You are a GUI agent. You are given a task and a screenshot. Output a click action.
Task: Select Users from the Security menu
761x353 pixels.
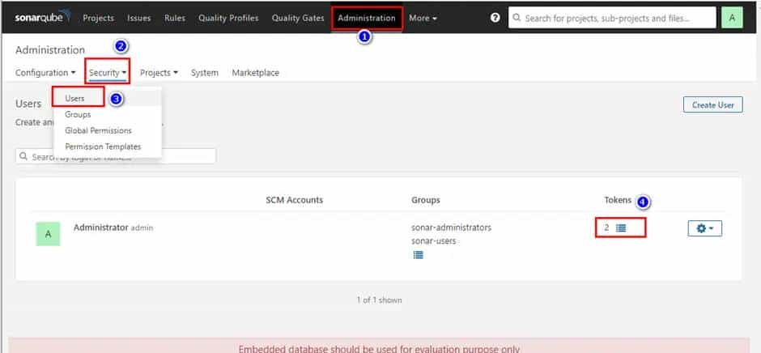pos(75,98)
